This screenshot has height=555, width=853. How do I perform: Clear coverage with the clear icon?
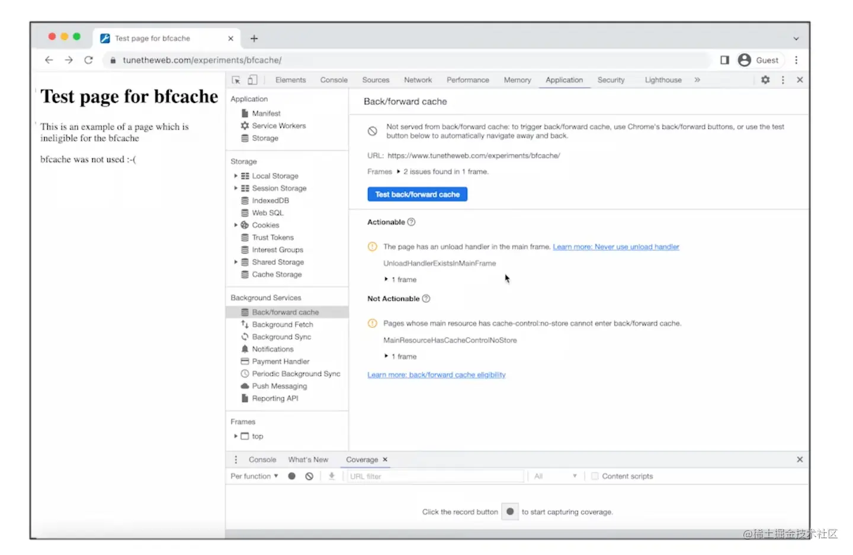click(309, 476)
